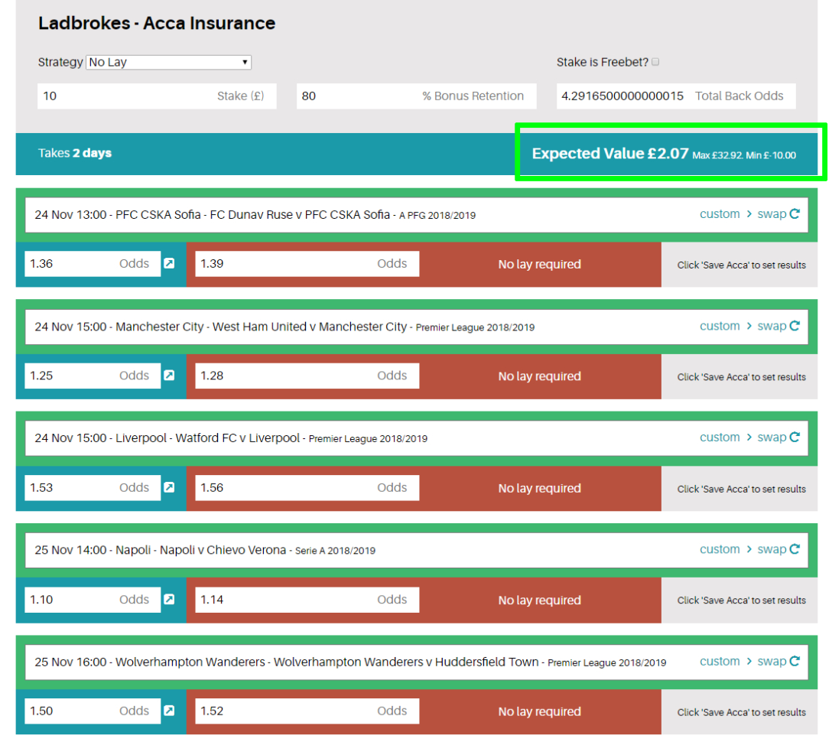Image resolution: width=832 pixels, height=742 pixels.
Task: Open the Strategy dropdown showing No Lay
Action: (168, 63)
